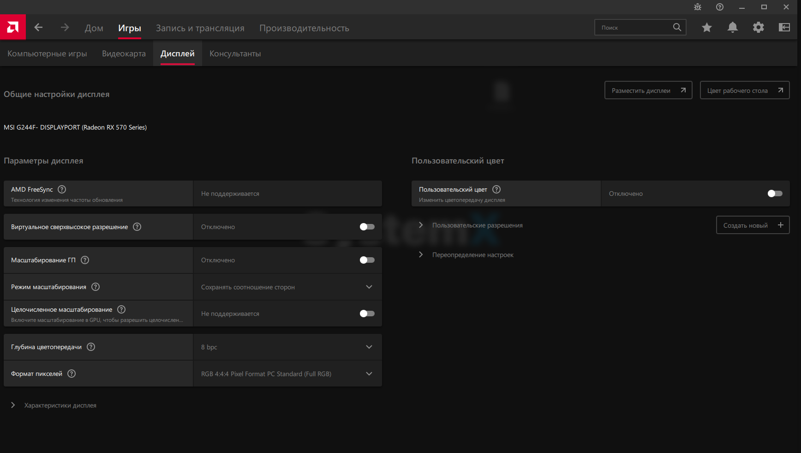Expand Пользовательские разрешения section
This screenshot has height=453, width=801.
coord(471,225)
